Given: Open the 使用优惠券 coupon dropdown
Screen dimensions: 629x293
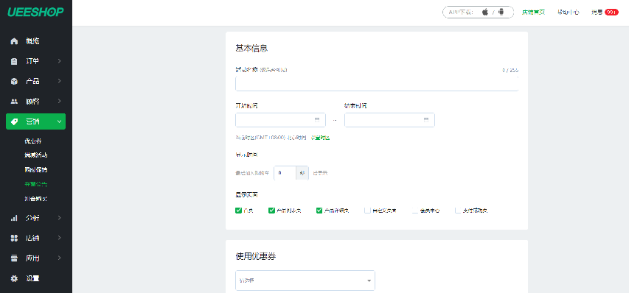Looking at the screenshot, I should tap(305, 280).
